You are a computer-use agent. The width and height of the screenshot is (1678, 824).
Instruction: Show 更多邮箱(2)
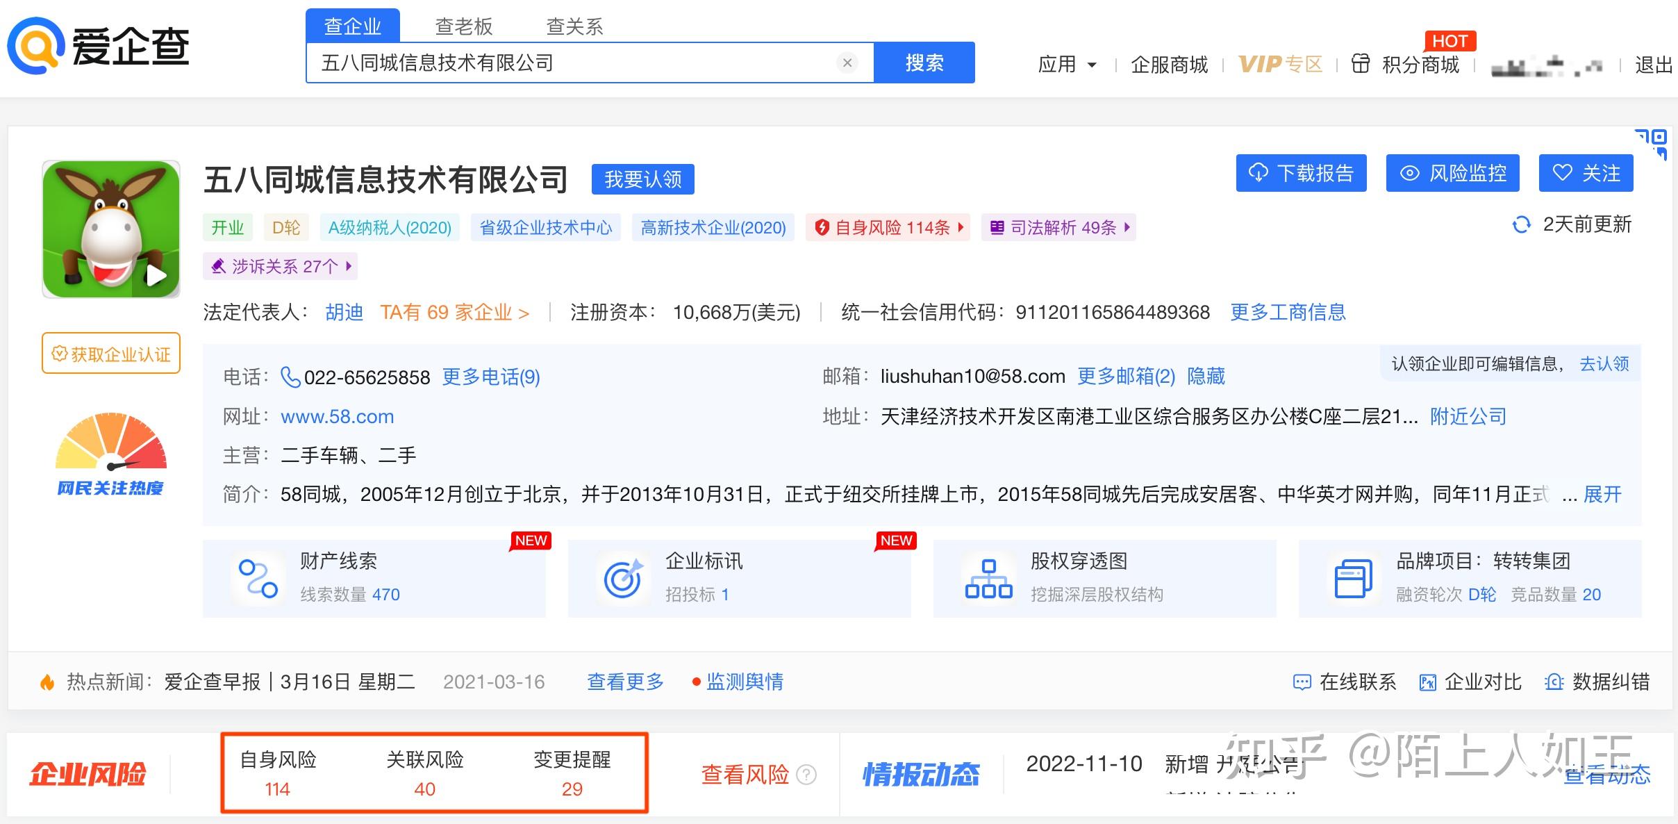1126,377
